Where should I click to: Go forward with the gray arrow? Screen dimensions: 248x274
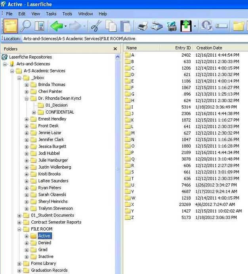coord(75,26)
